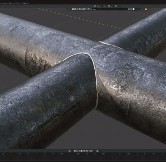The image size is (166, 162).
Task: Open the snapping options dropdown
Action: pyautogui.click(x=112, y=6)
